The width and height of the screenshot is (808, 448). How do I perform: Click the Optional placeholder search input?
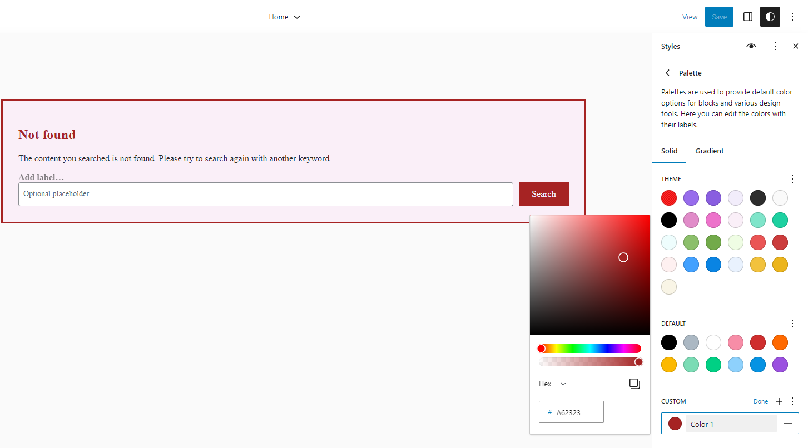(266, 194)
